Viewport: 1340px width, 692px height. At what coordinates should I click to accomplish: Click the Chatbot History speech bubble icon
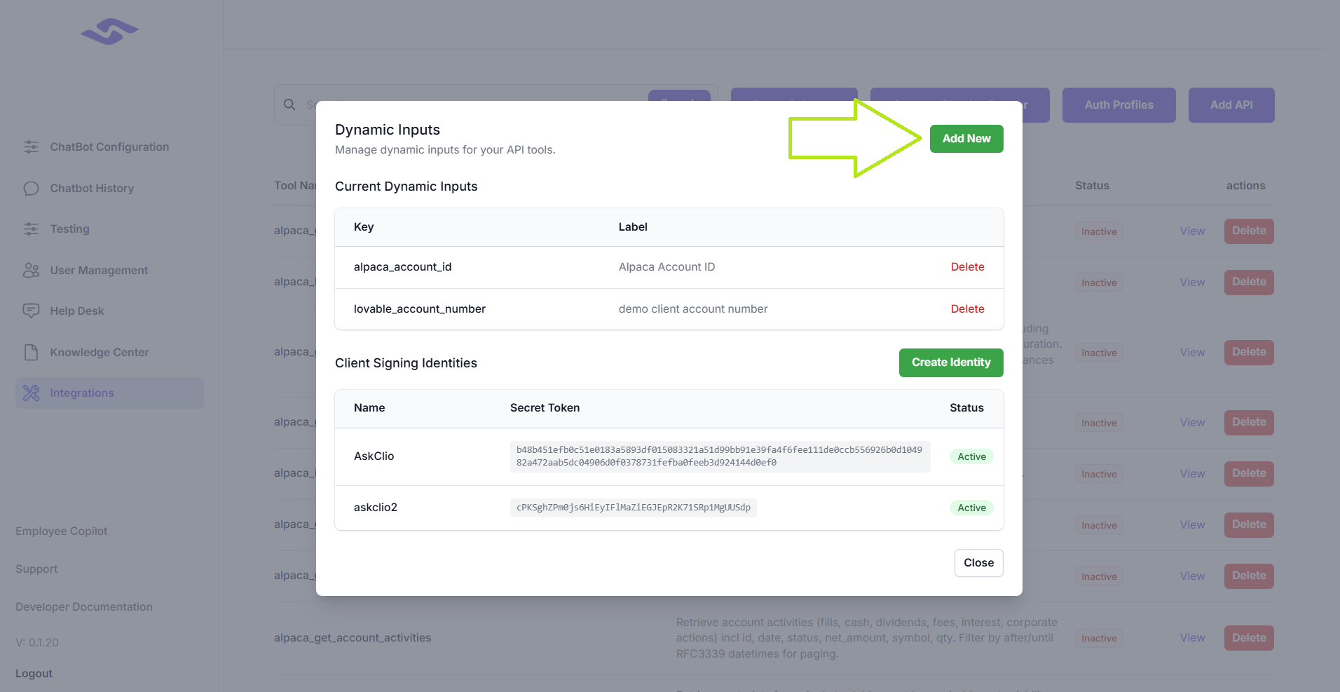[x=31, y=188]
